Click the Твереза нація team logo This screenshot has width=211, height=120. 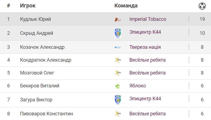coord(118,47)
